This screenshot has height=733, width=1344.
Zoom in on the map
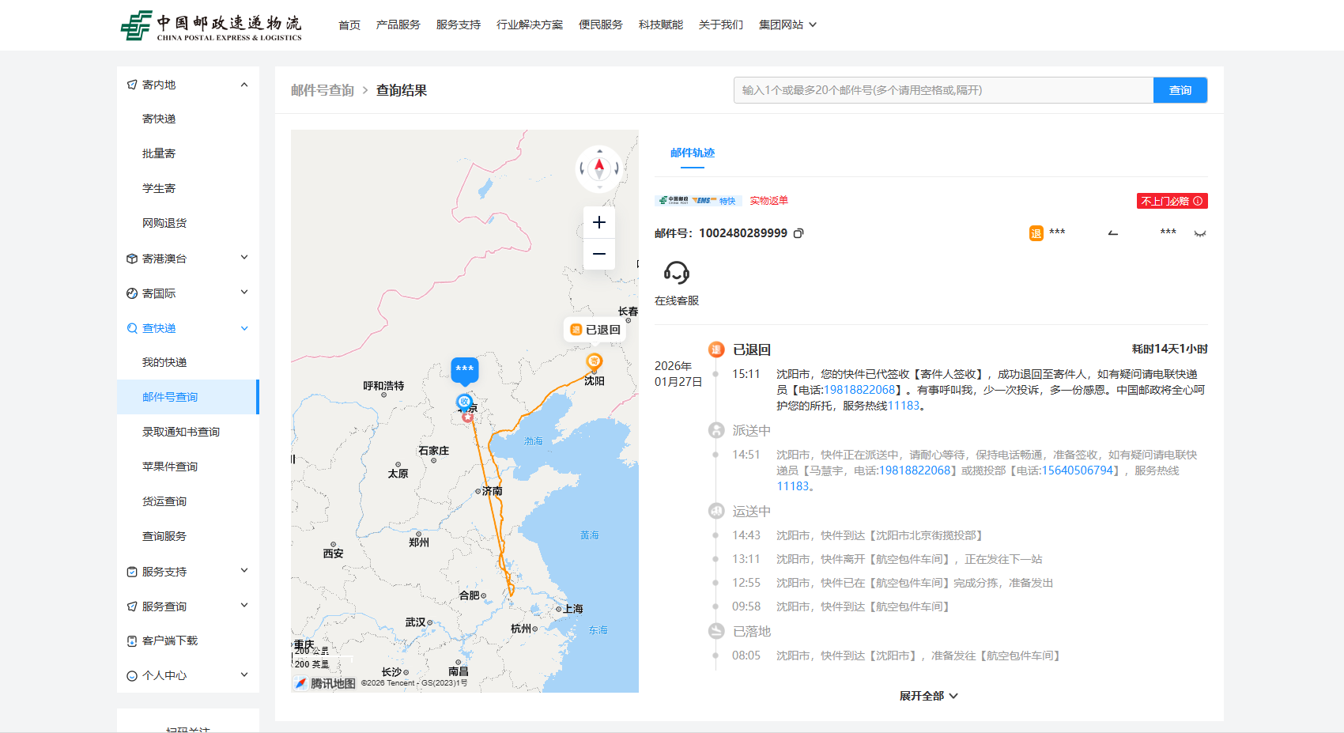598,222
